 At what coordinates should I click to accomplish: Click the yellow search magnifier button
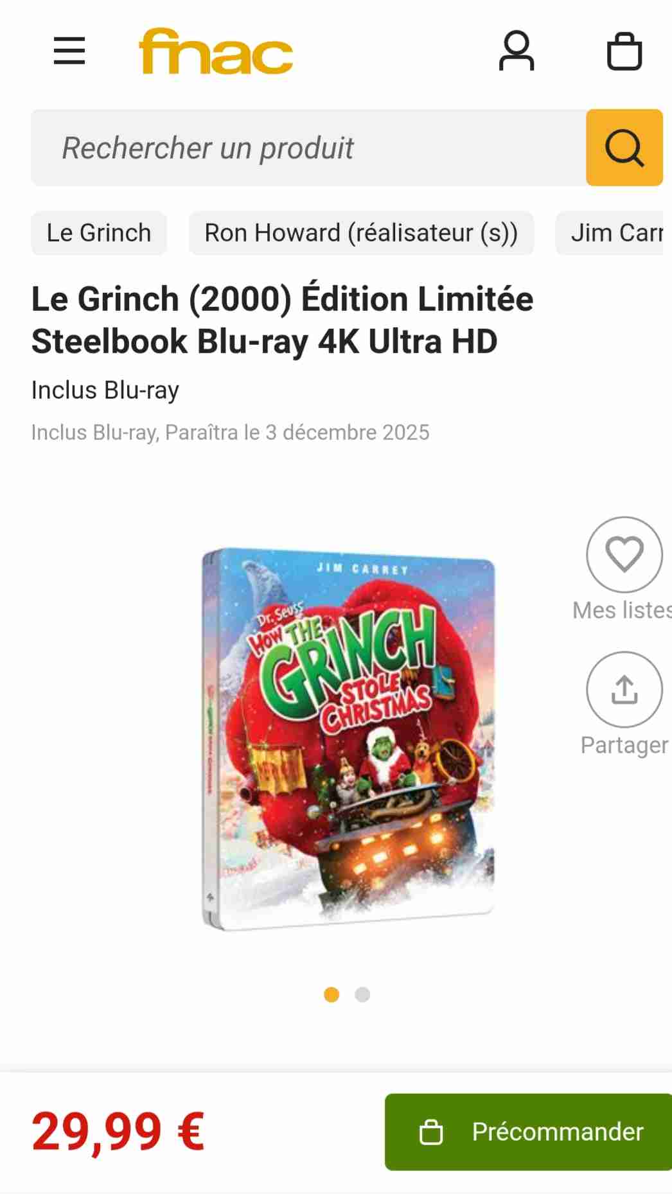click(x=624, y=148)
